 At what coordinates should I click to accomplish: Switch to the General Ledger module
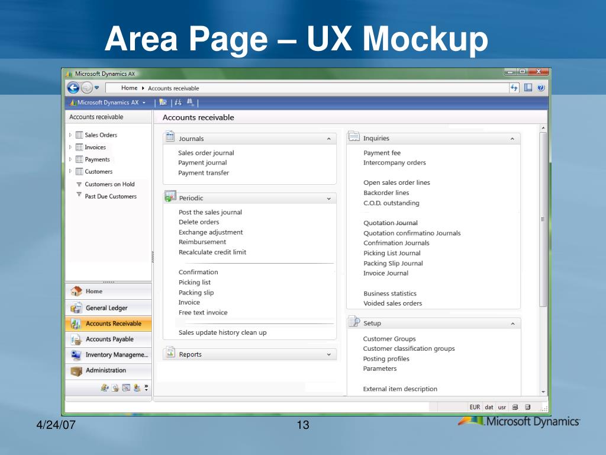[109, 307]
